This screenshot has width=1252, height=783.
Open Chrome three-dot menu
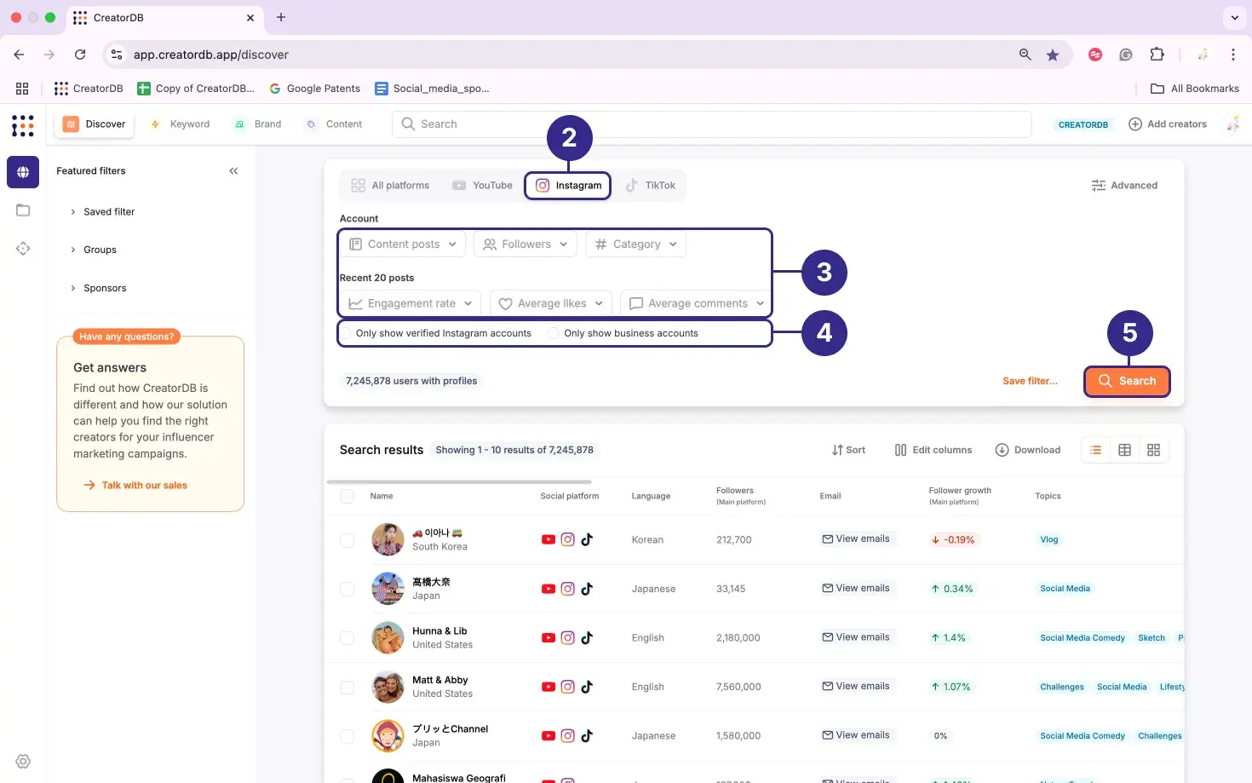click(x=1232, y=55)
